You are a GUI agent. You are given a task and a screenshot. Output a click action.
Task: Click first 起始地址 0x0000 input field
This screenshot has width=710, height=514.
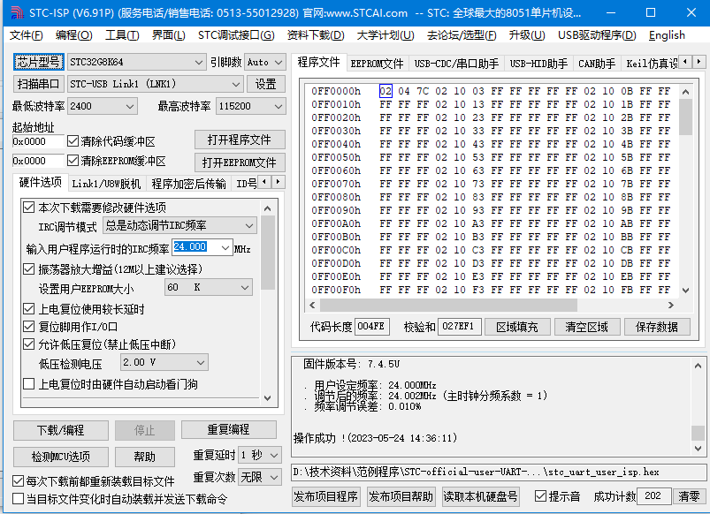[x=39, y=141]
